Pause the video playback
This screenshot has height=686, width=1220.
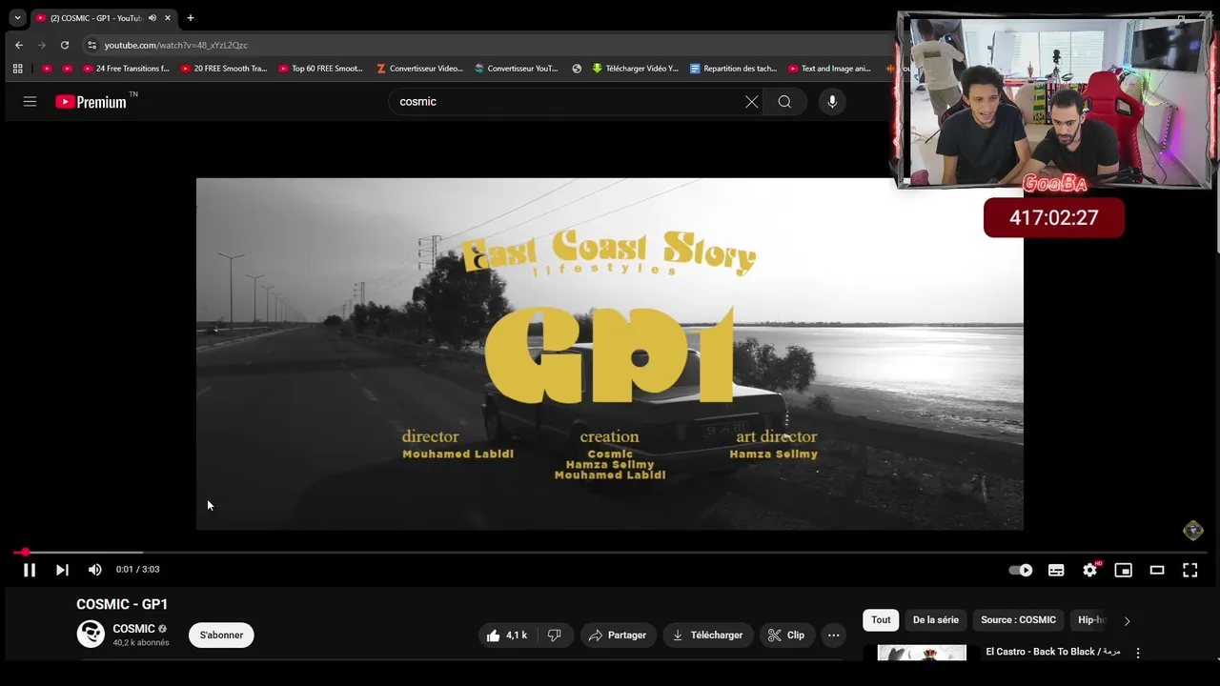pyautogui.click(x=30, y=570)
